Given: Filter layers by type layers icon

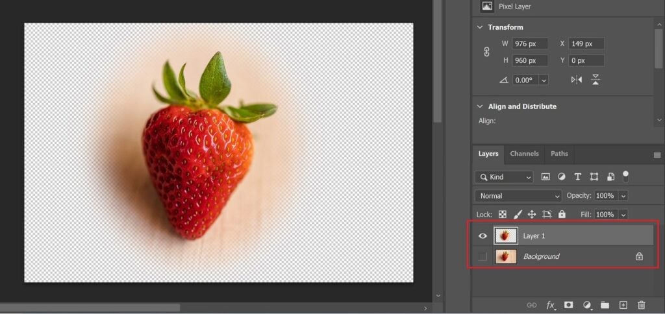Looking at the screenshot, I should click(577, 176).
